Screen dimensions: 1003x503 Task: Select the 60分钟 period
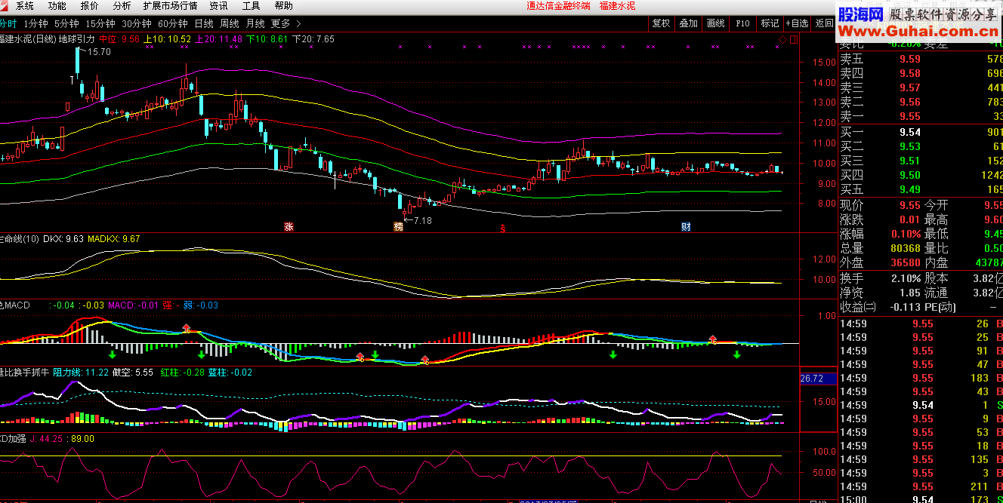pyautogui.click(x=173, y=23)
